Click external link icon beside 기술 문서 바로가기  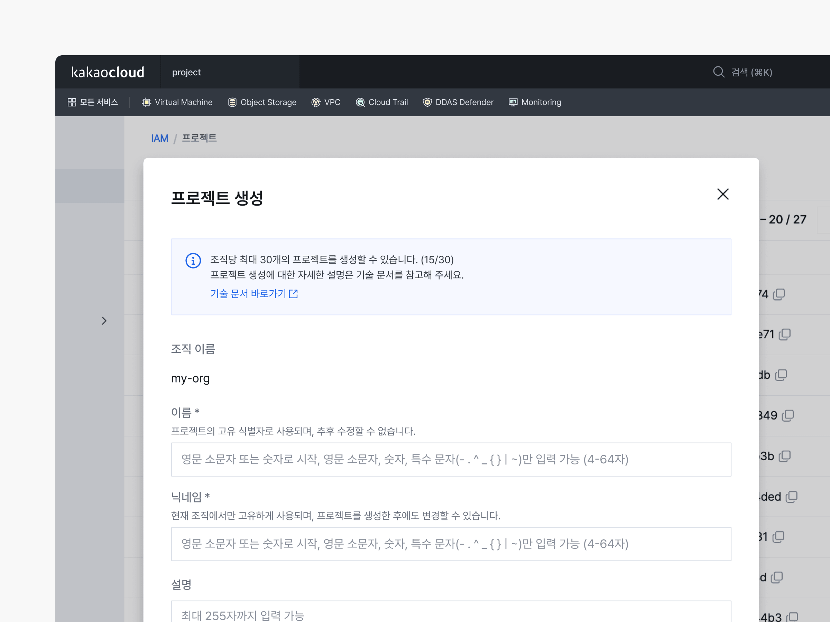293,294
